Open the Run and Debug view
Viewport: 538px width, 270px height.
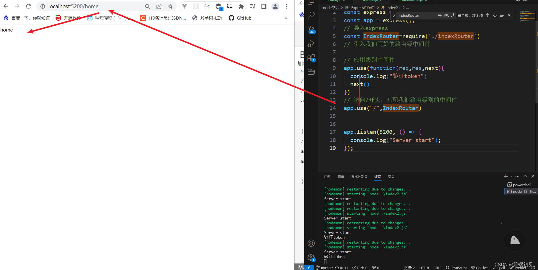(311, 44)
